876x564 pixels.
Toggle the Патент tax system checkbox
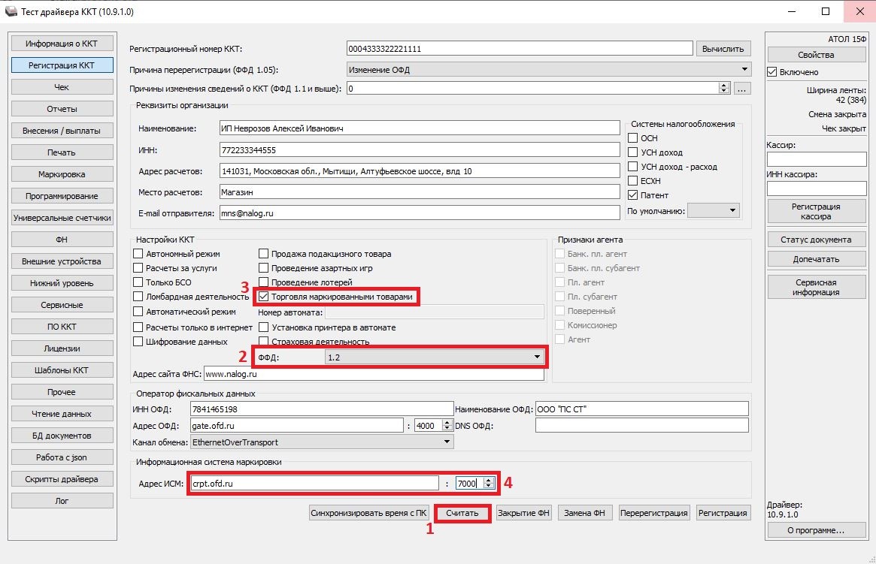click(x=633, y=195)
